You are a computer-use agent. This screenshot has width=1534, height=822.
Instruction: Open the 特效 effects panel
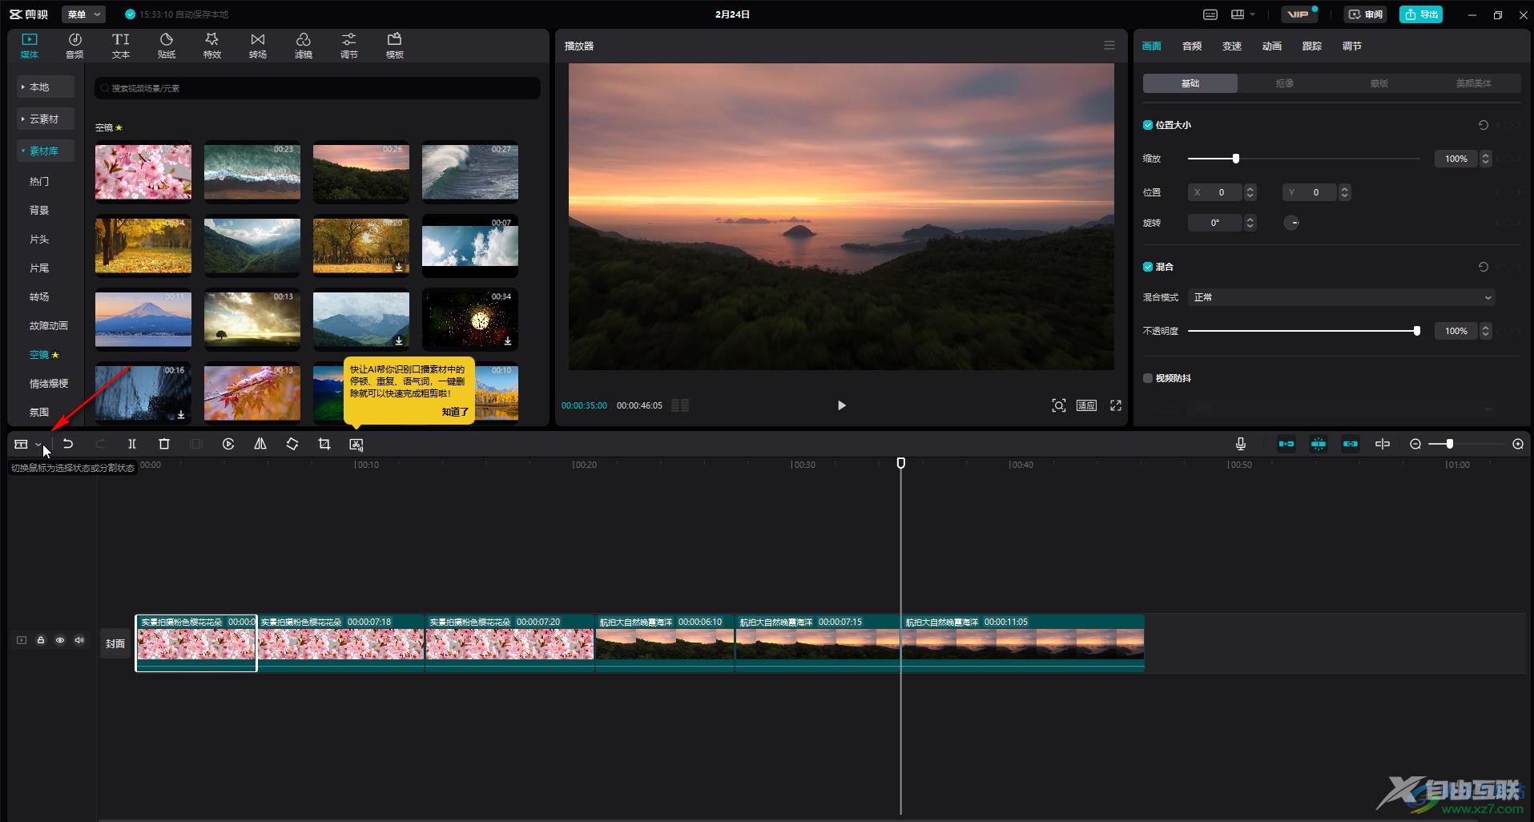(x=212, y=46)
